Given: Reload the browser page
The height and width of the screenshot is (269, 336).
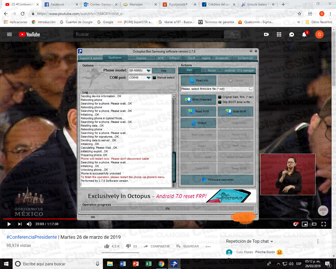Looking at the screenshot, I should [x=23, y=14].
